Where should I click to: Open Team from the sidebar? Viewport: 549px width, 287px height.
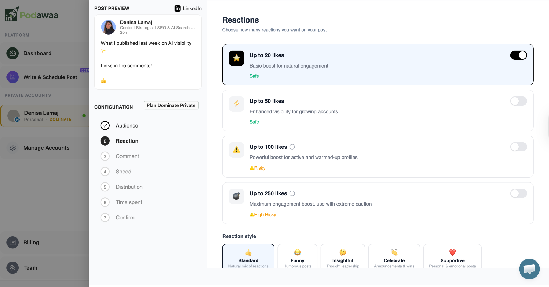[x=30, y=267]
